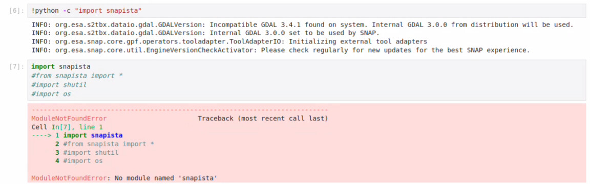
Task: Click the arrow line "----> 1 import snapista"
Action: tap(77, 135)
